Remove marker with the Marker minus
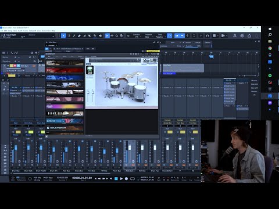The height and width of the screenshot is (209, 279). coord(19,57)
